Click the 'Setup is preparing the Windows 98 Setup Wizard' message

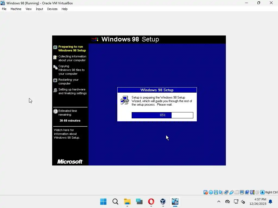162,101
